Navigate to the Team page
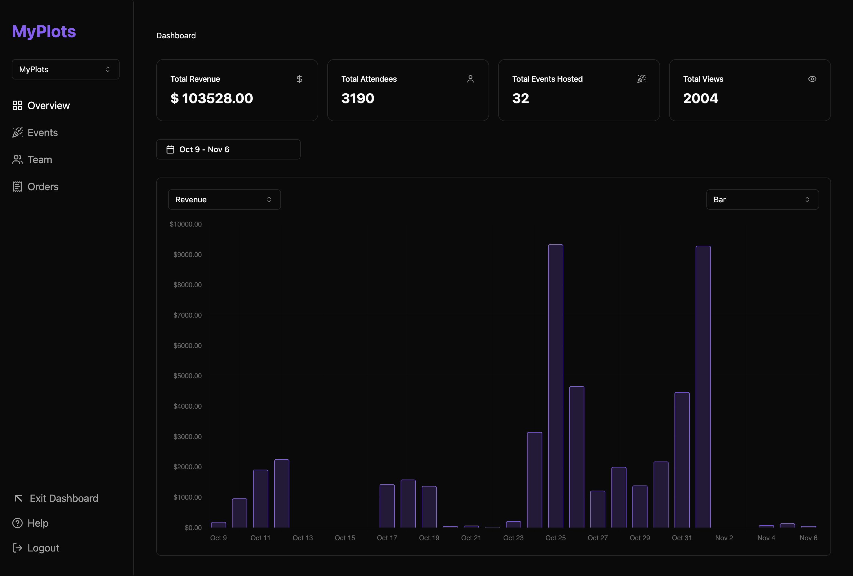Viewport: 853px width, 576px height. pos(32,159)
